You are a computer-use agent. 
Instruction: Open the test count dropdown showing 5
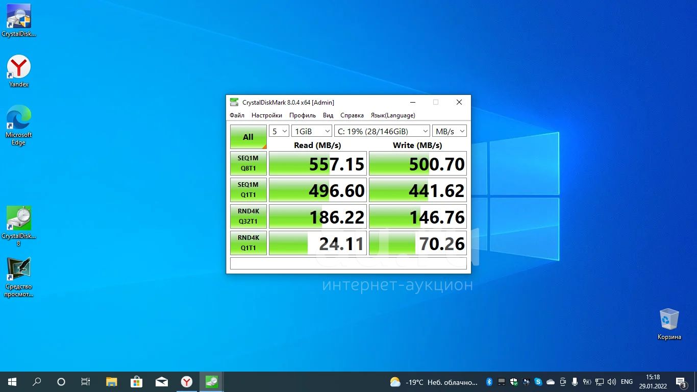pyautogui.click(x=279, y=131)
